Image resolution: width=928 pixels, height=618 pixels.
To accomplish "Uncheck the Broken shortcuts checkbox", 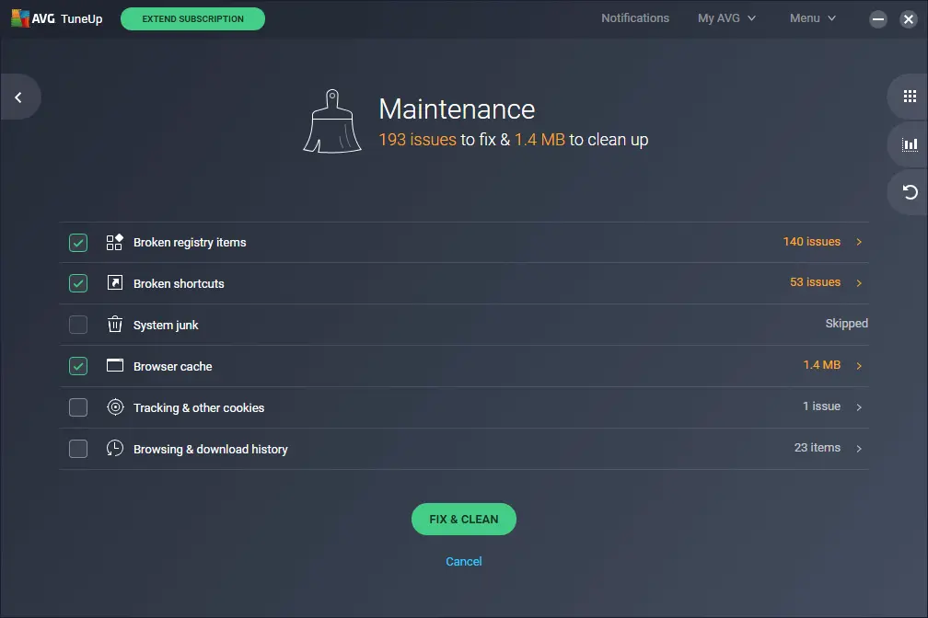I will click(78, 283).
